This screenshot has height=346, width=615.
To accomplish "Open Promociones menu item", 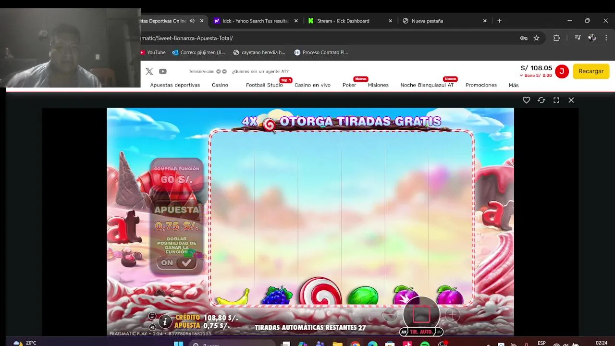I will coord(481,85).
